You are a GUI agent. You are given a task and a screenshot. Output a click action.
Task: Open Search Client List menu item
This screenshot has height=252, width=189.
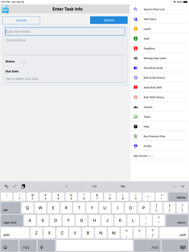click(x=159, y=9)
